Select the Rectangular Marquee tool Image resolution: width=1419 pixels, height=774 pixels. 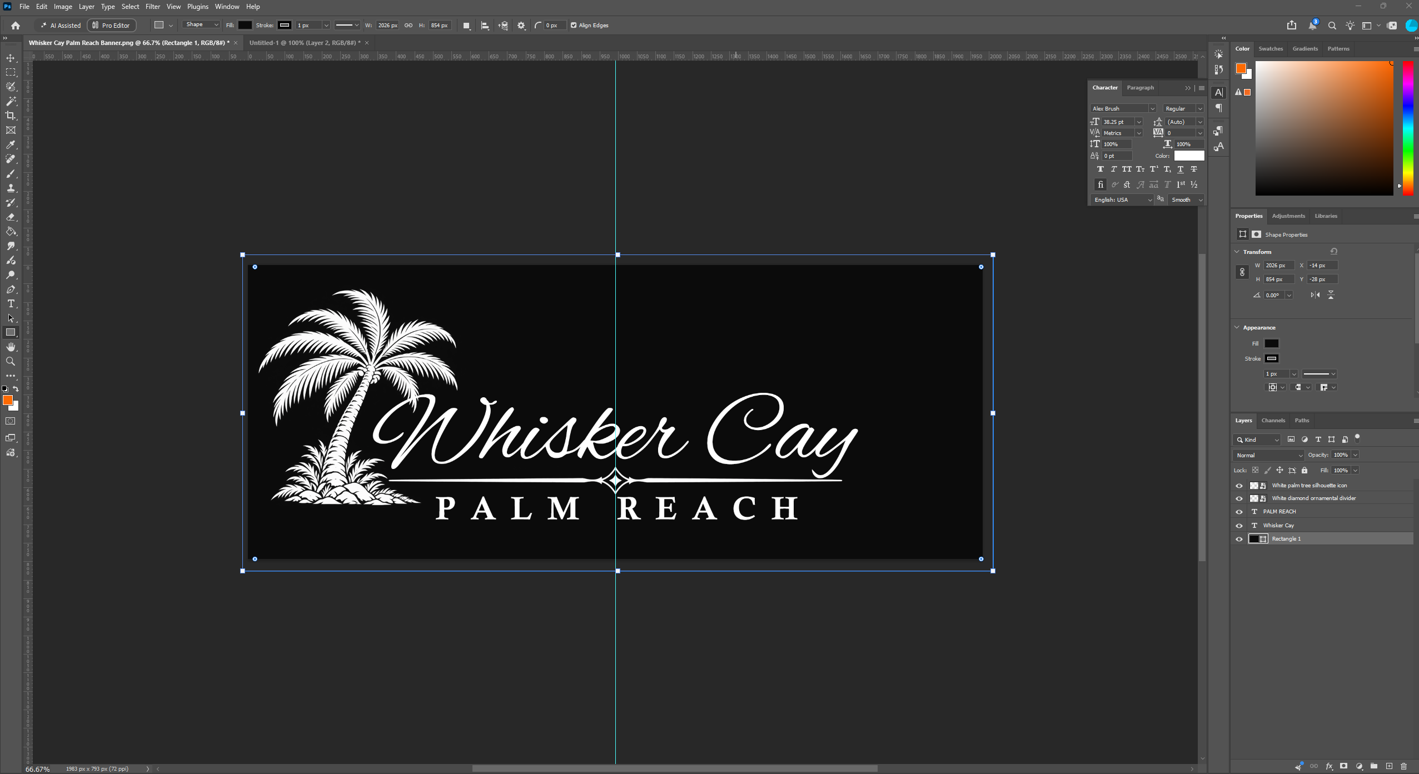[x=11, y=72]
